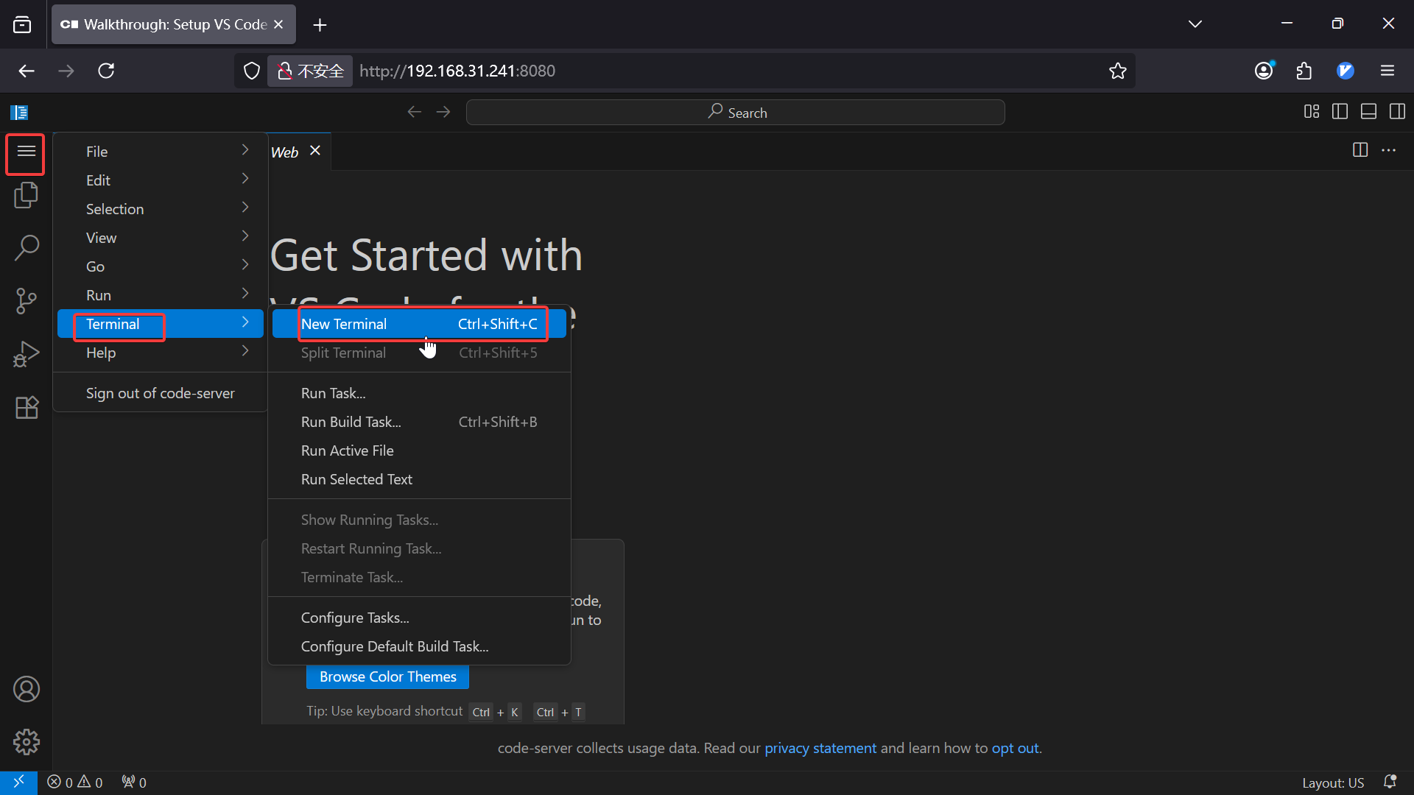Open the Extensions view icon
Viewport: 1414px width, 795px height.
point(27,407)
